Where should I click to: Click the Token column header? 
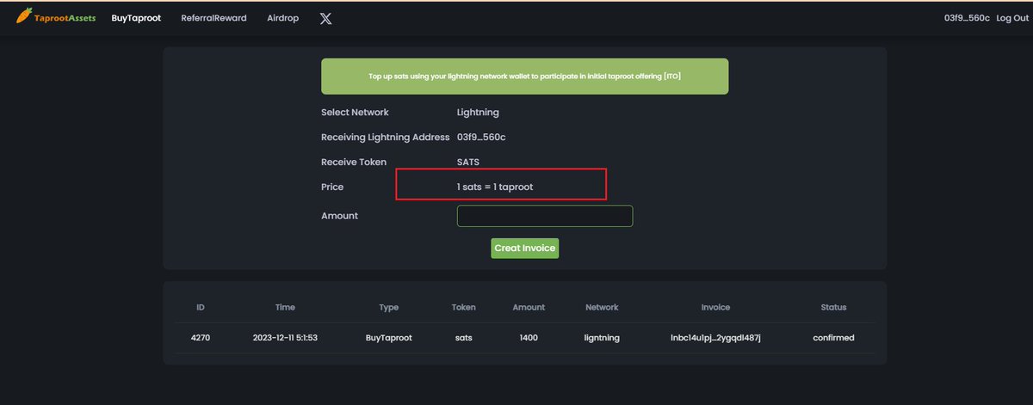pos(463,307)
